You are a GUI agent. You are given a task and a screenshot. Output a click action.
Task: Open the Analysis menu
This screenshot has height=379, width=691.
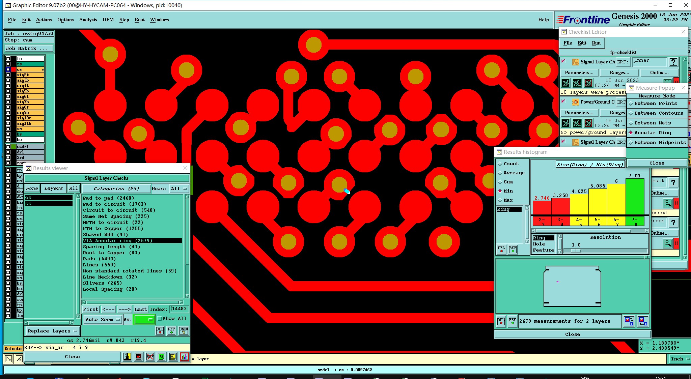88,20
